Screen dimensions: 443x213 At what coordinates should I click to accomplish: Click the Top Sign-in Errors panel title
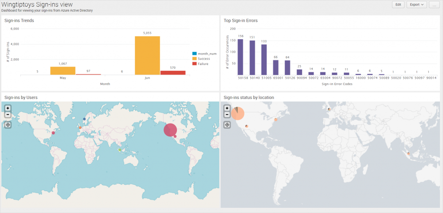[x=241, y=20]
